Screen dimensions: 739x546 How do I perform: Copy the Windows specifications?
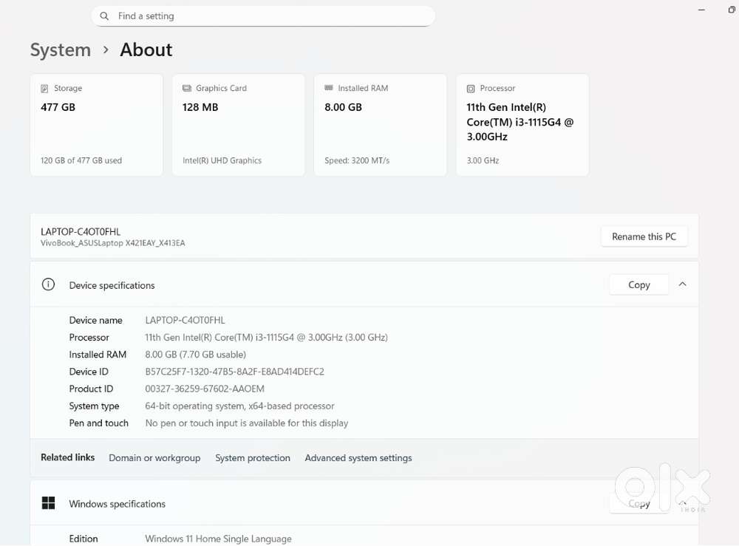pyautogui.click(x=638, y=503)
